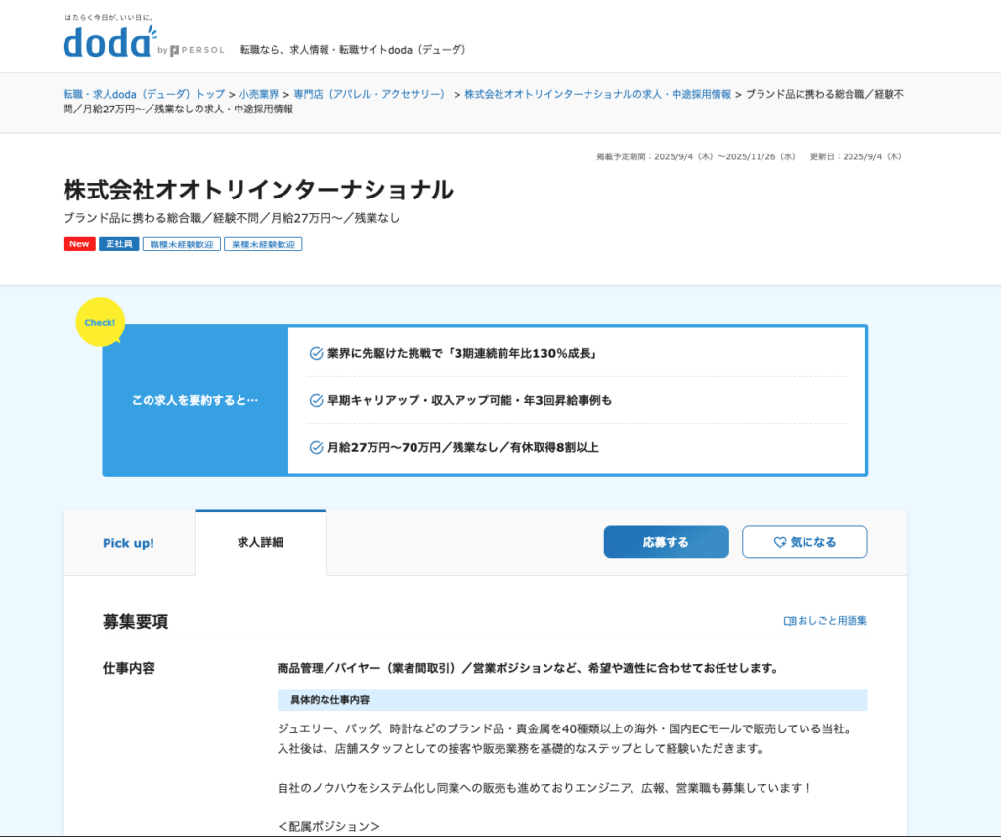Click the 応募する button
Viewport: 1001px width, 837px height.
pyautogui.click(x=666, y=542)
